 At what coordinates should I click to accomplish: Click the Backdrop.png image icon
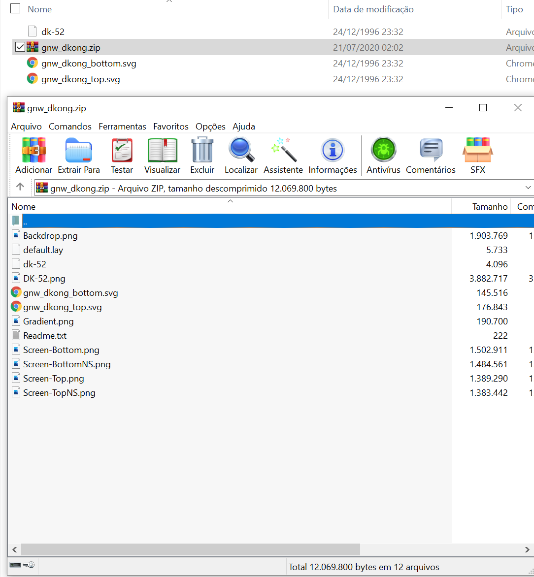16,235
